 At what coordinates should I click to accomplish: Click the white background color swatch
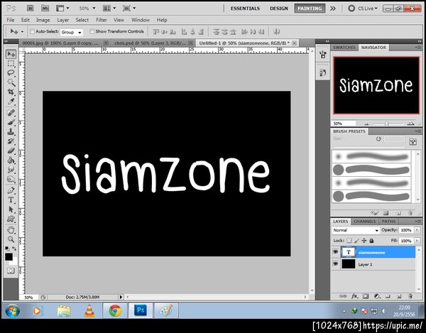(15, 261)
